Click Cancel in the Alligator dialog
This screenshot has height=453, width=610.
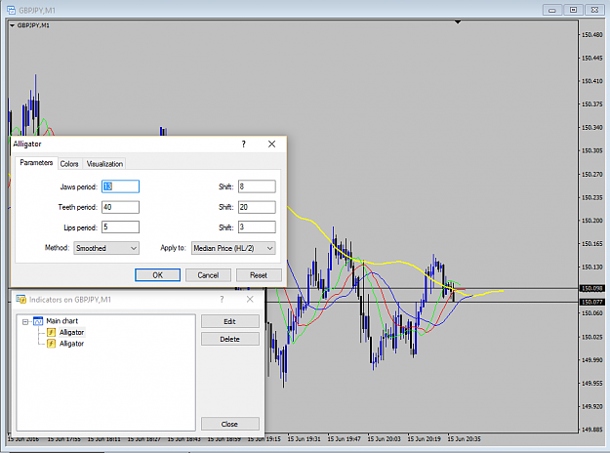tap(208, 275)
